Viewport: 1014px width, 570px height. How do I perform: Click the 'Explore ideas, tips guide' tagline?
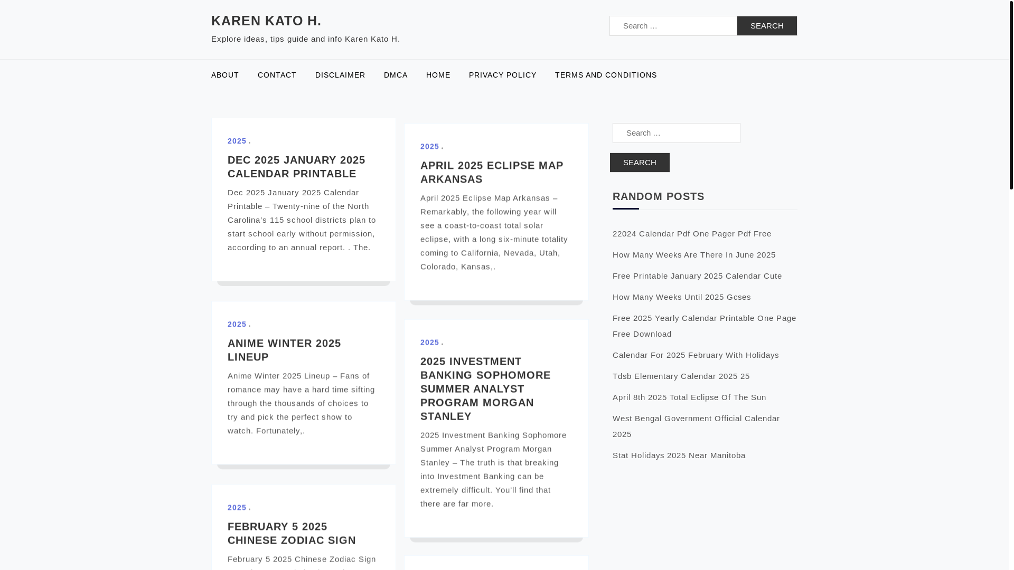pyautogui.click(x=306, y=39)
